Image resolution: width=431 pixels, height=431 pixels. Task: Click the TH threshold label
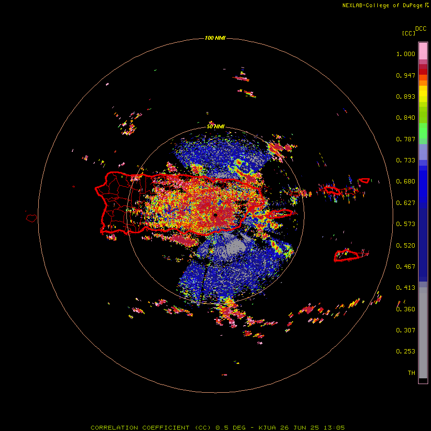411,373
